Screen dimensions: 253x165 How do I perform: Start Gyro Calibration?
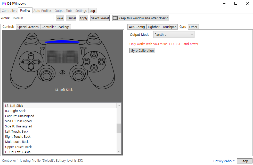[142, 50]
